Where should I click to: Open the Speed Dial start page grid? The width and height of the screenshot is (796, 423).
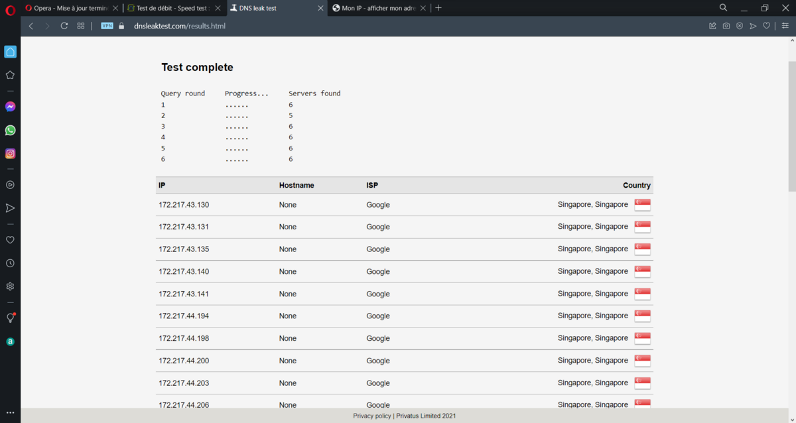(81, 26)
